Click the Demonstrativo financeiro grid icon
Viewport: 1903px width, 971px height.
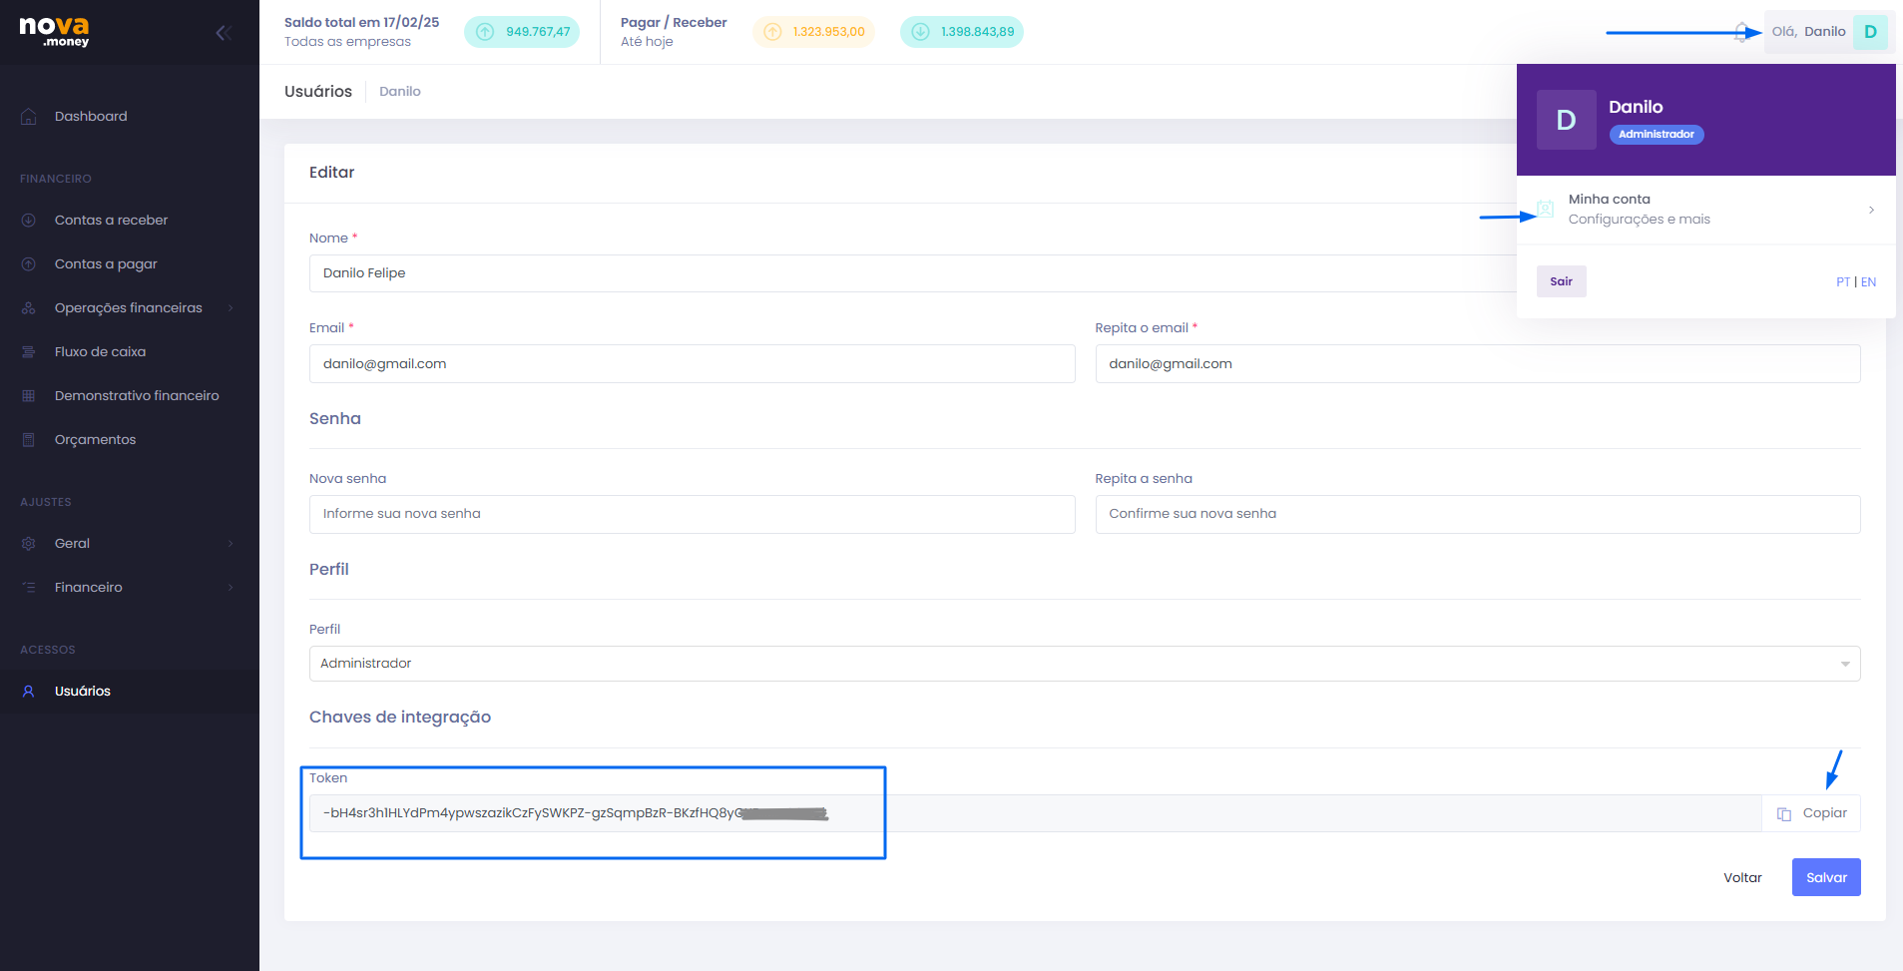pyautogui.click(x=29, y=396)
